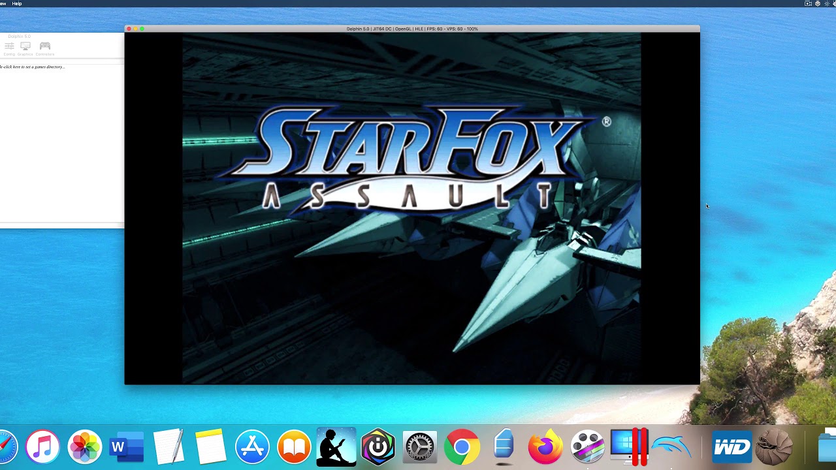This screenshot has width=836, height=470.
Task: Open the film reel video app in dock
Action: pyautogui.click(x=587, y=447)
